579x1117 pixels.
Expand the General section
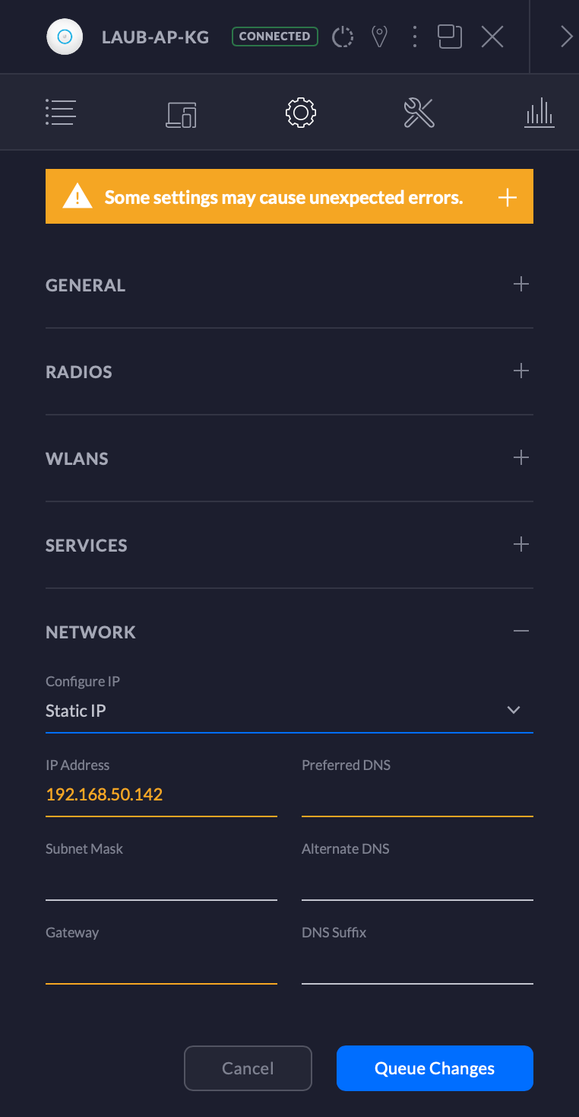[x=520, y=285]
